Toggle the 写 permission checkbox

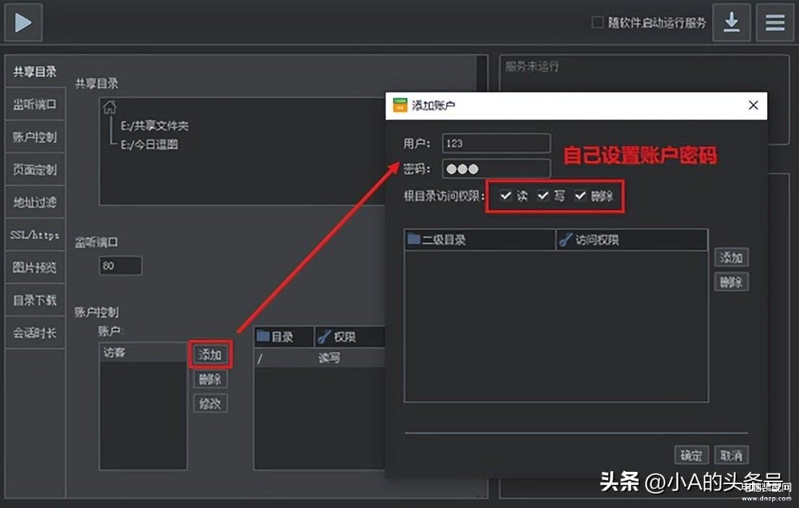tap(543, 196)
